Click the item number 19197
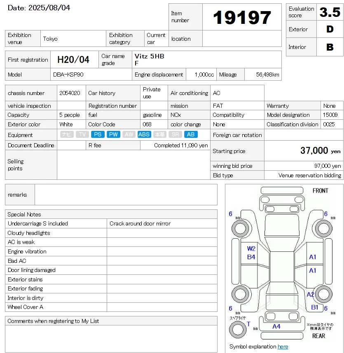The width and height of the screenshot is (344, 353). pos(242,17)
